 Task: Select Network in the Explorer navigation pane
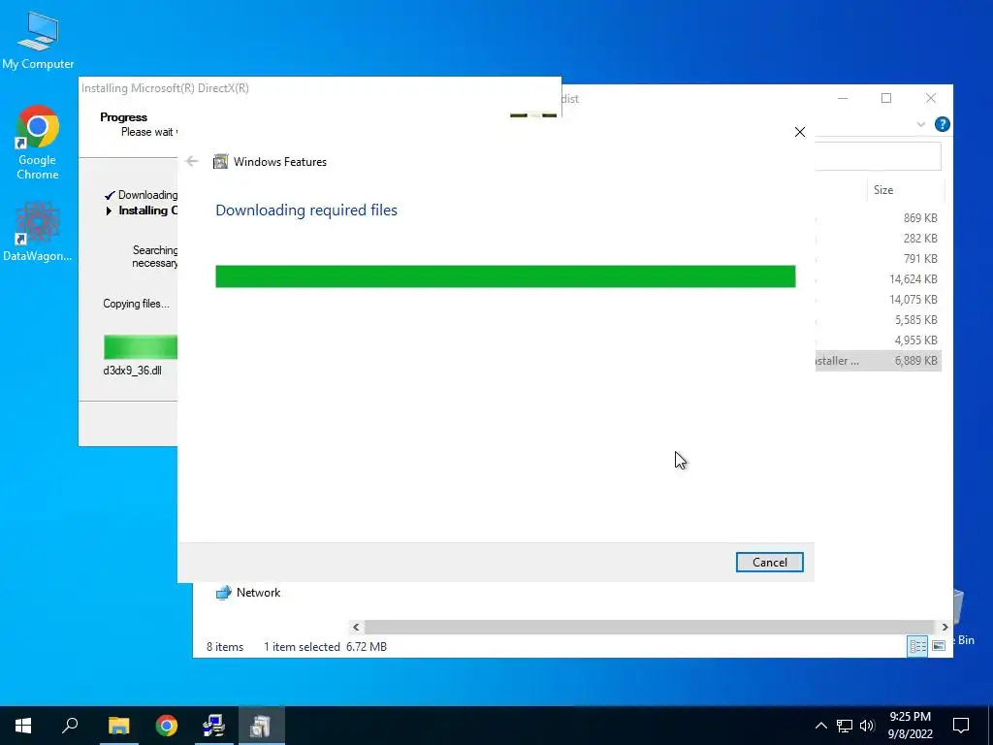[258, 593]
